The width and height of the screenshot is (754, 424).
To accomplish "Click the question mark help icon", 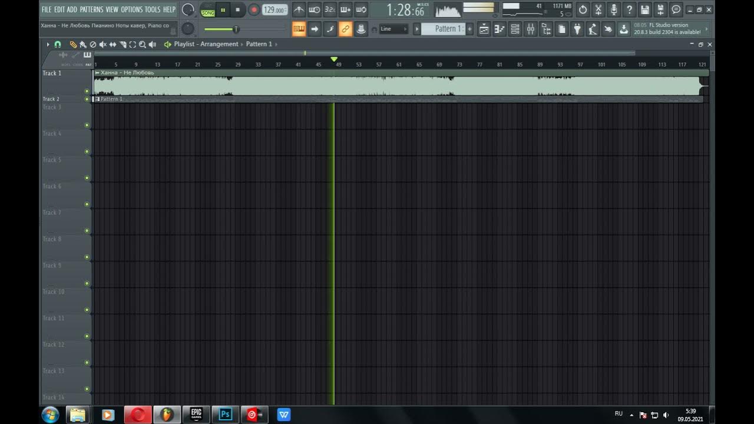I will coord(630,9).
